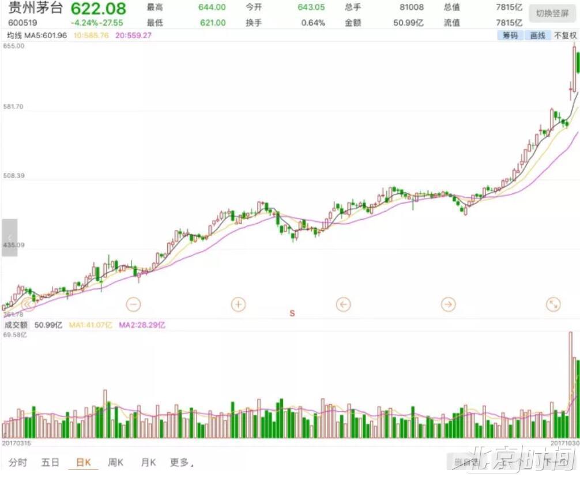The height and width of the screenshot is (478, 580).
Task: Zoom in chart with plus icon
Action: point(238,304)
